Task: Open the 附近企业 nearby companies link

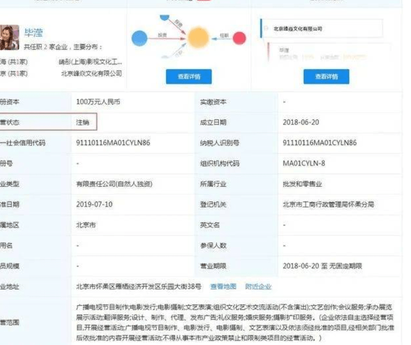Action: click(258, 287)
